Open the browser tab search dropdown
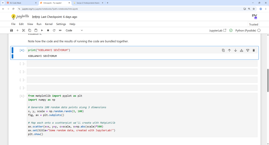The image size is (269, 145). coord(3,3)
